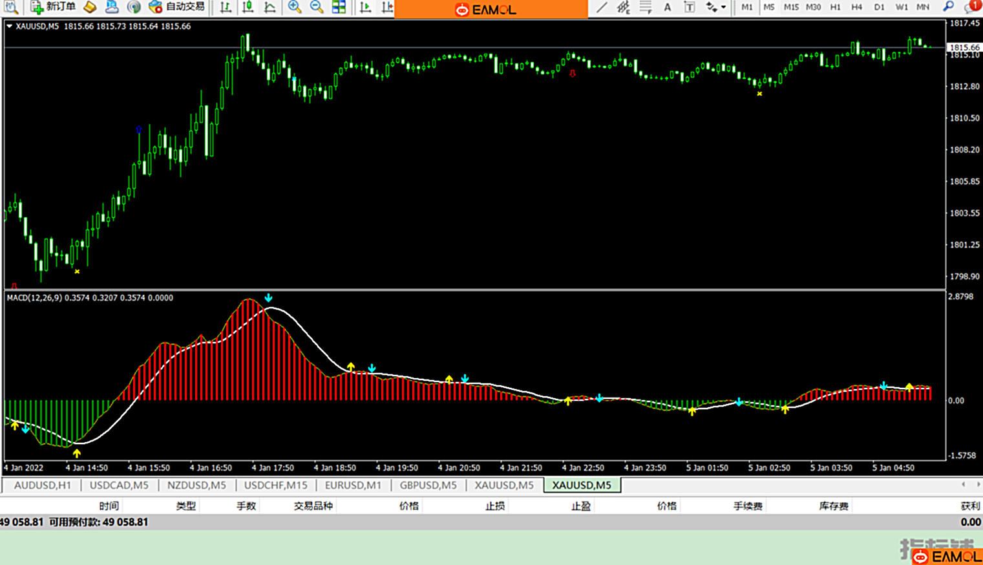Viewport: 983px width, 565px height.
Task: Zoom in on the chart
Action: point(295,7)
